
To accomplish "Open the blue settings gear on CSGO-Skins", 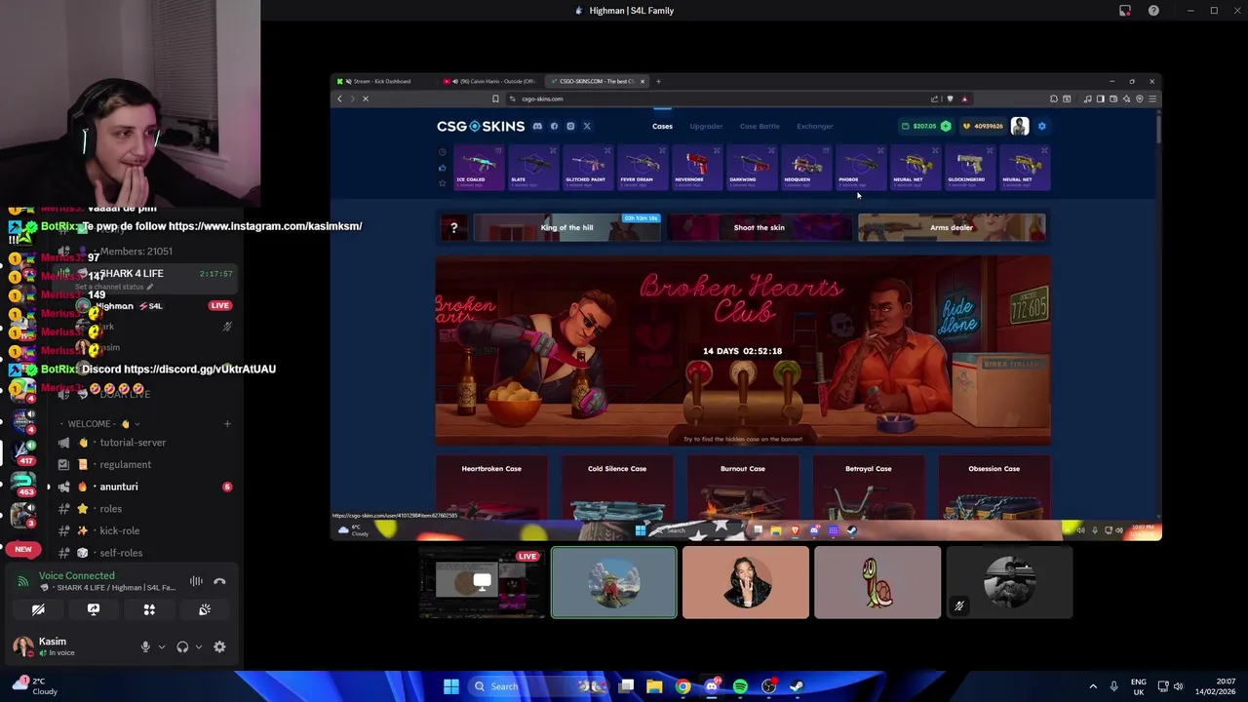I will (1041, 126).
